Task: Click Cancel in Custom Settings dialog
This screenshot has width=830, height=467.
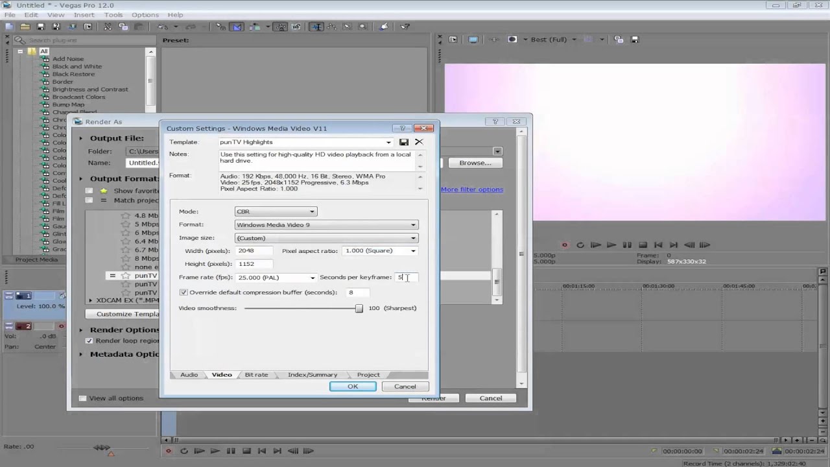Action: tap(405, 387)
